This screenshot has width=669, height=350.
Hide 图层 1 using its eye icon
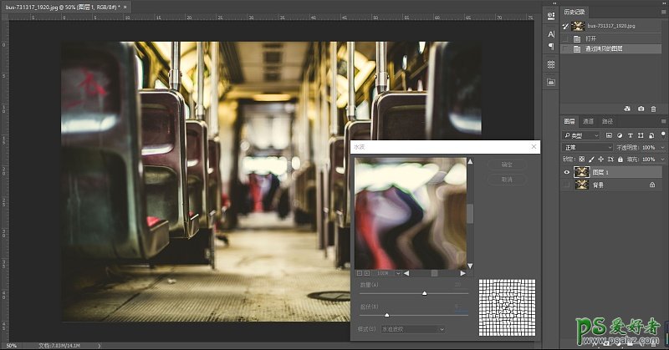pos(567,172)
